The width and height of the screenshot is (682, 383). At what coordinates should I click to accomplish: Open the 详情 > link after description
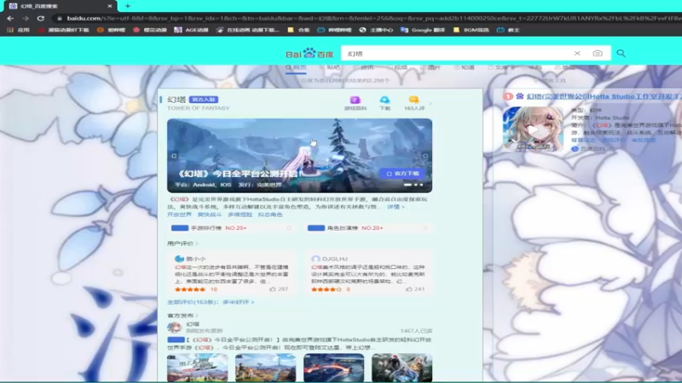pyautogui.click(x=396, y=207)
